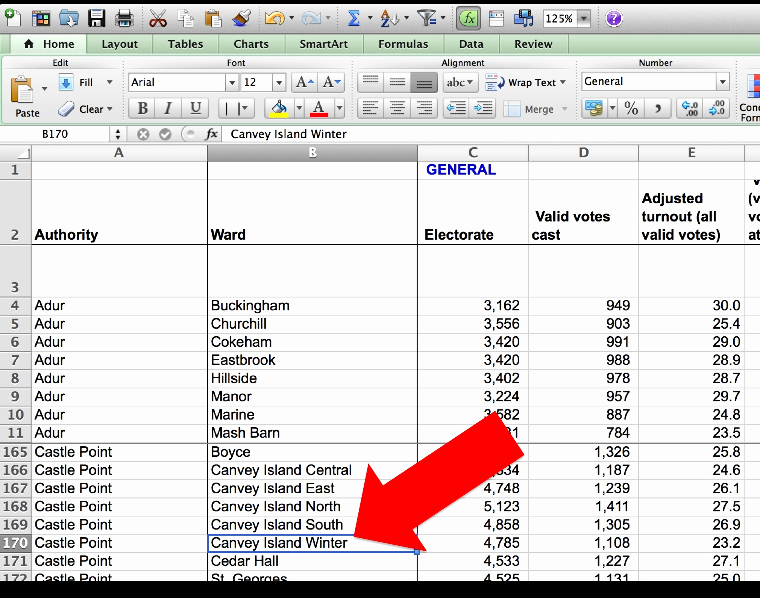This screenshot has height=598, width=760.
Task: Click the AutoSum sigma icon
Action: (354, 18)
